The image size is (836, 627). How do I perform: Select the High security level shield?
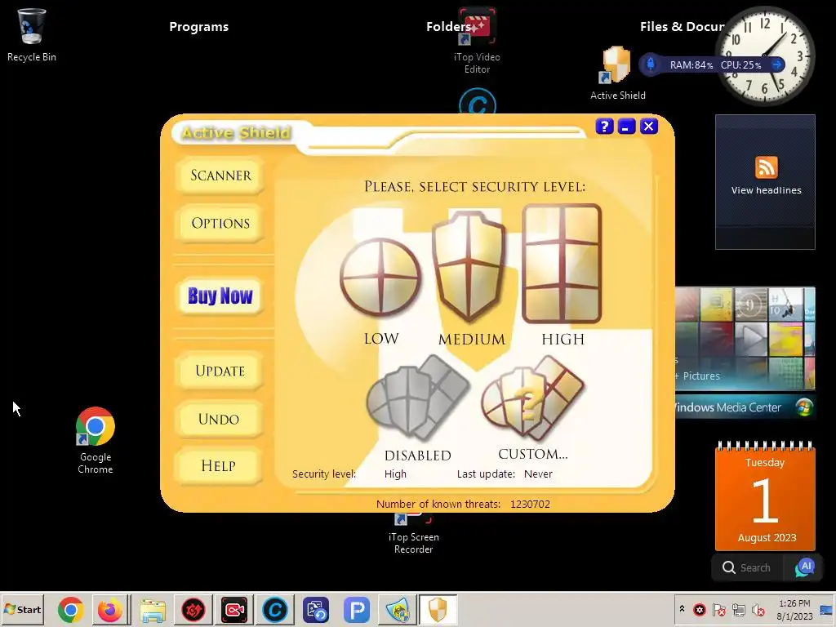(x=562, y=264)
